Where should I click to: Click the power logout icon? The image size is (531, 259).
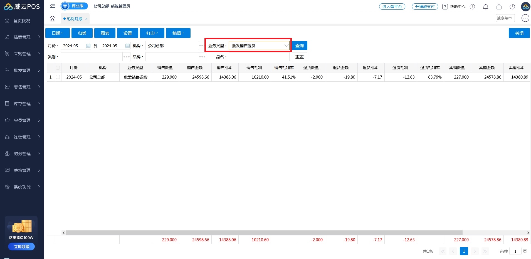(512, 7)
